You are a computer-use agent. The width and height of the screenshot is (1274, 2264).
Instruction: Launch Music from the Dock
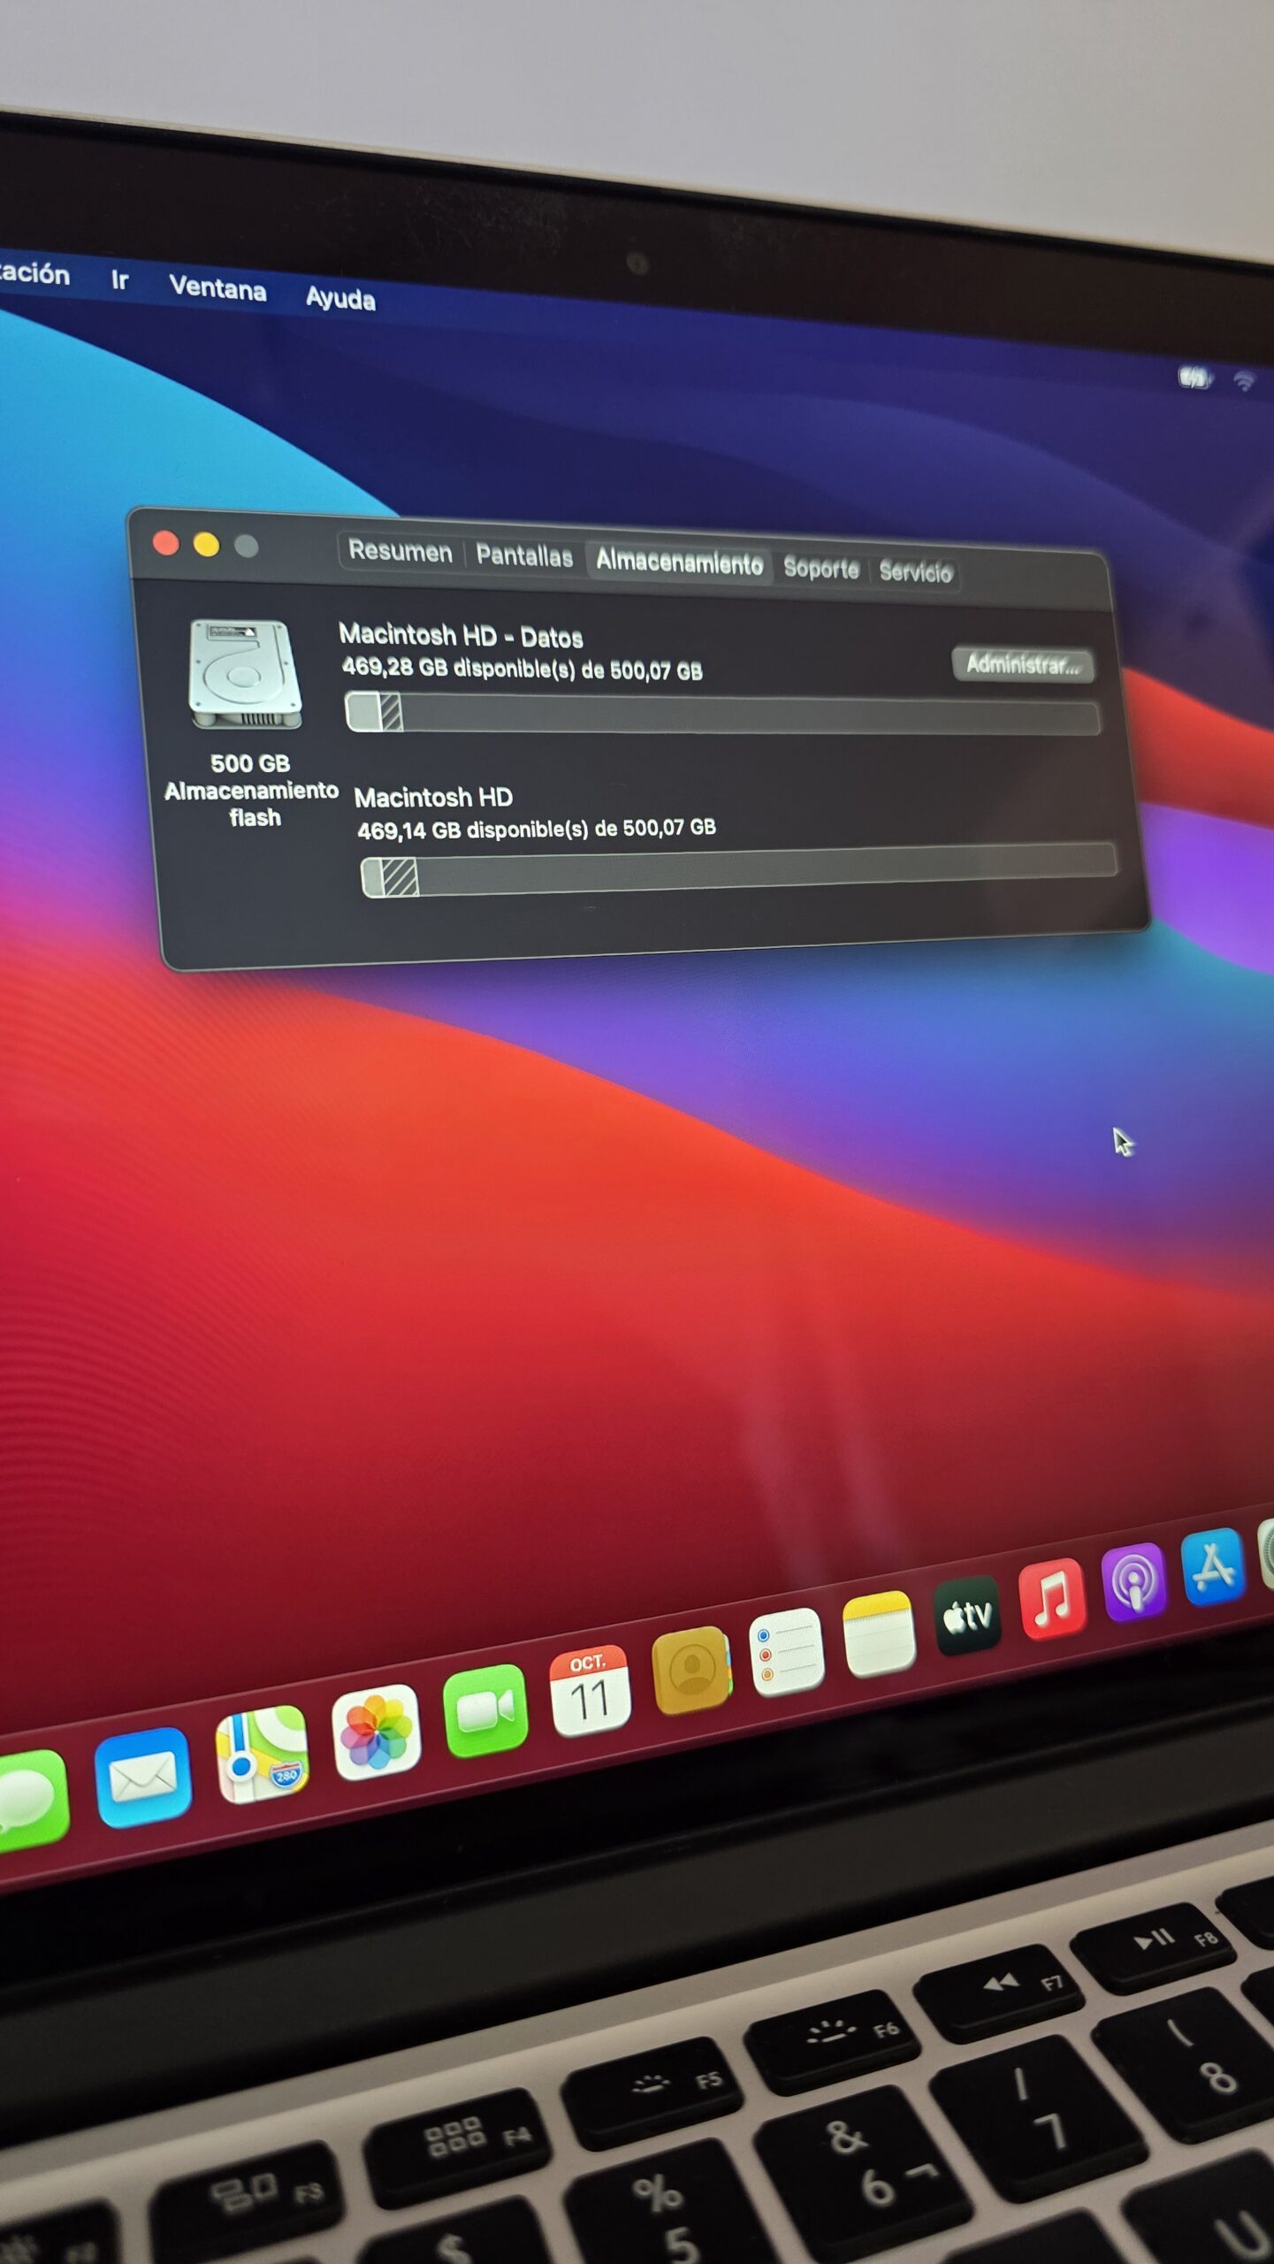point(1052,1599)
